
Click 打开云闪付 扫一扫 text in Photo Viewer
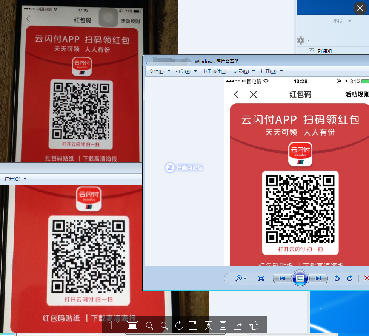click(300, 249)
